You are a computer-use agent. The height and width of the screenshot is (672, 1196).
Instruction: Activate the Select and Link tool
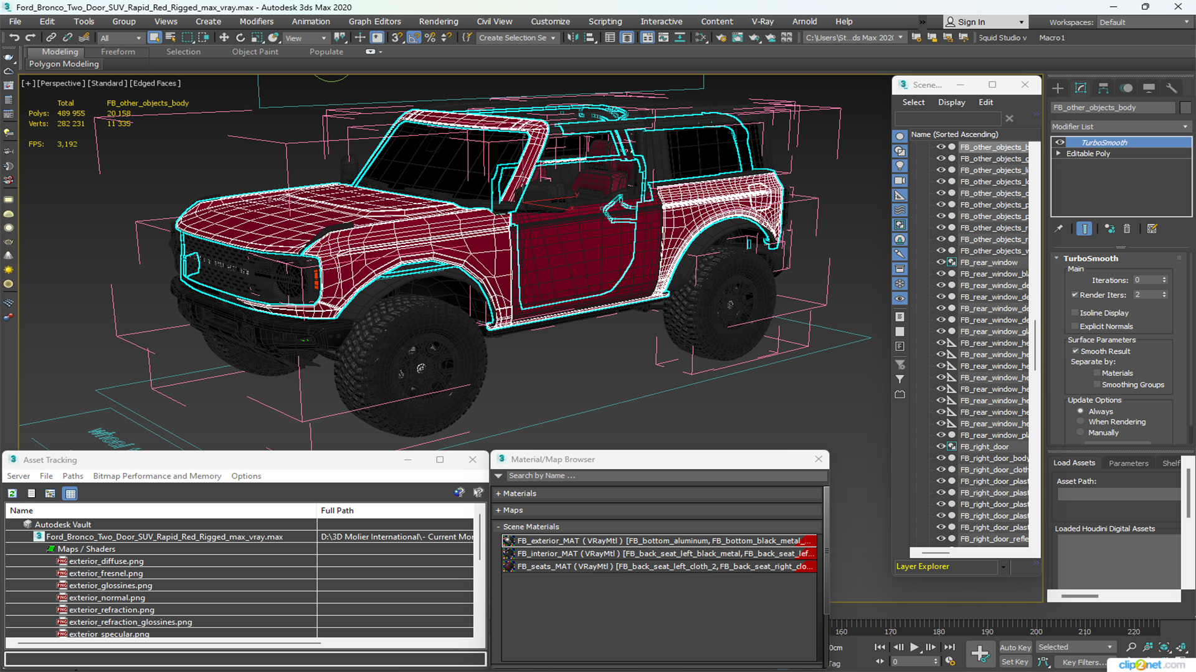click(x=51, y=38)
